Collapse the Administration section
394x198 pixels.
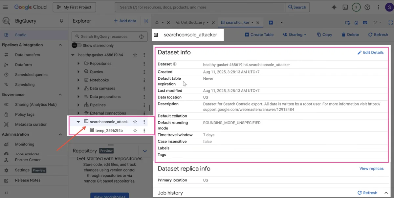60,134
